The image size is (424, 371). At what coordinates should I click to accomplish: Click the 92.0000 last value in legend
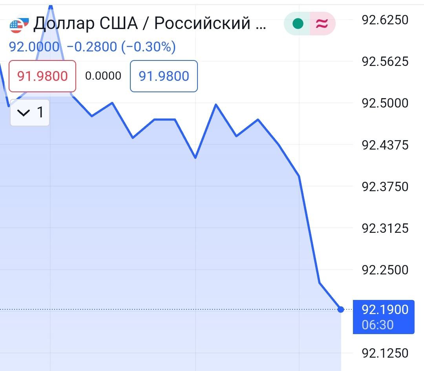coord(34,47)
